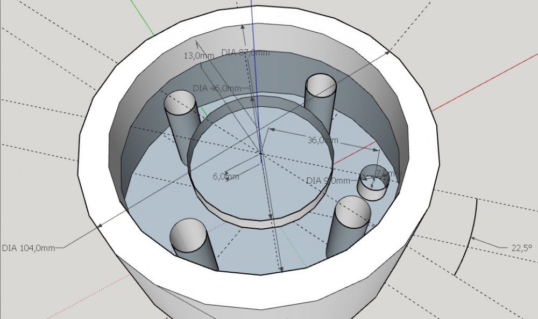
Task: Click the DIA 87,0mm dimension text
Action: point(246,53)
